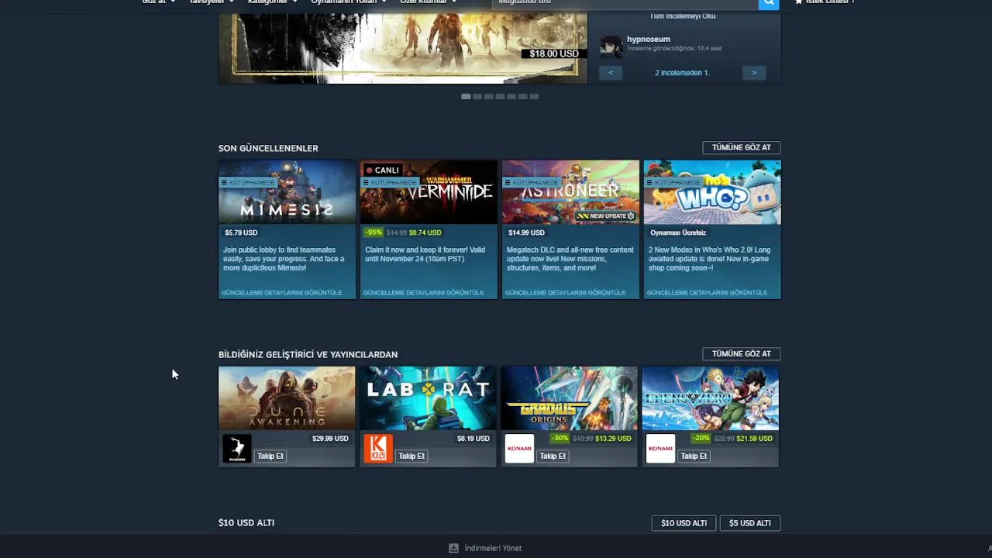Image resolution: width=992 pixels, height=558 pixels.
Task: Focus the store search input field
Action: click(x=625, y=3)
